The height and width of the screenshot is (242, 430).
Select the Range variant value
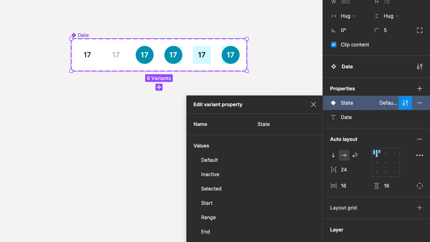coord(208,218)
